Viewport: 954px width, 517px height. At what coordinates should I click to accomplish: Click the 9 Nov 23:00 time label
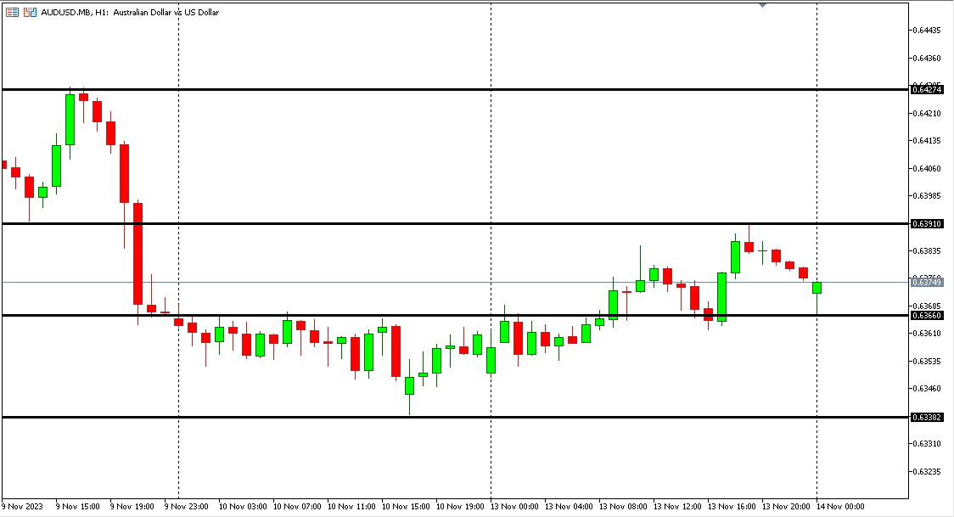coord(188,506)
